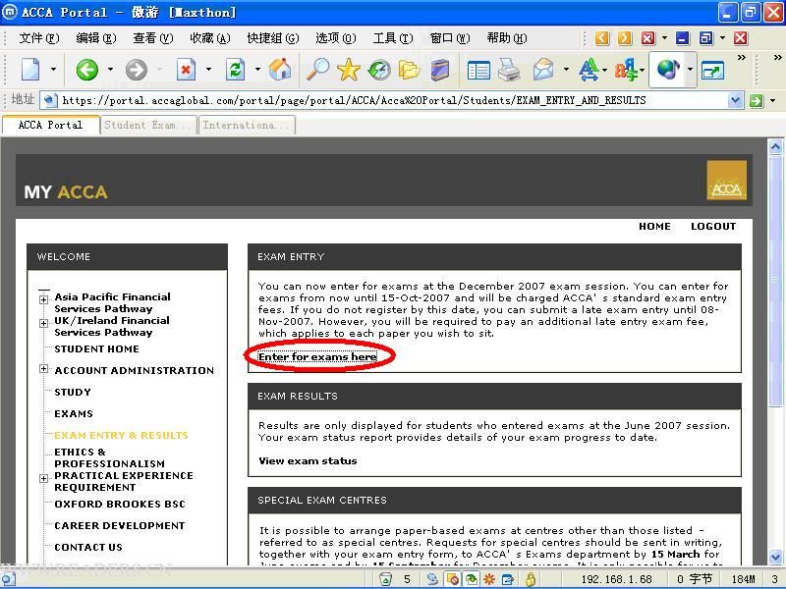Image resolution: width=786 pixels, height=589 pixels.
Task: Click the page scrollbar down arrow
Action: (x=775, y=557)
